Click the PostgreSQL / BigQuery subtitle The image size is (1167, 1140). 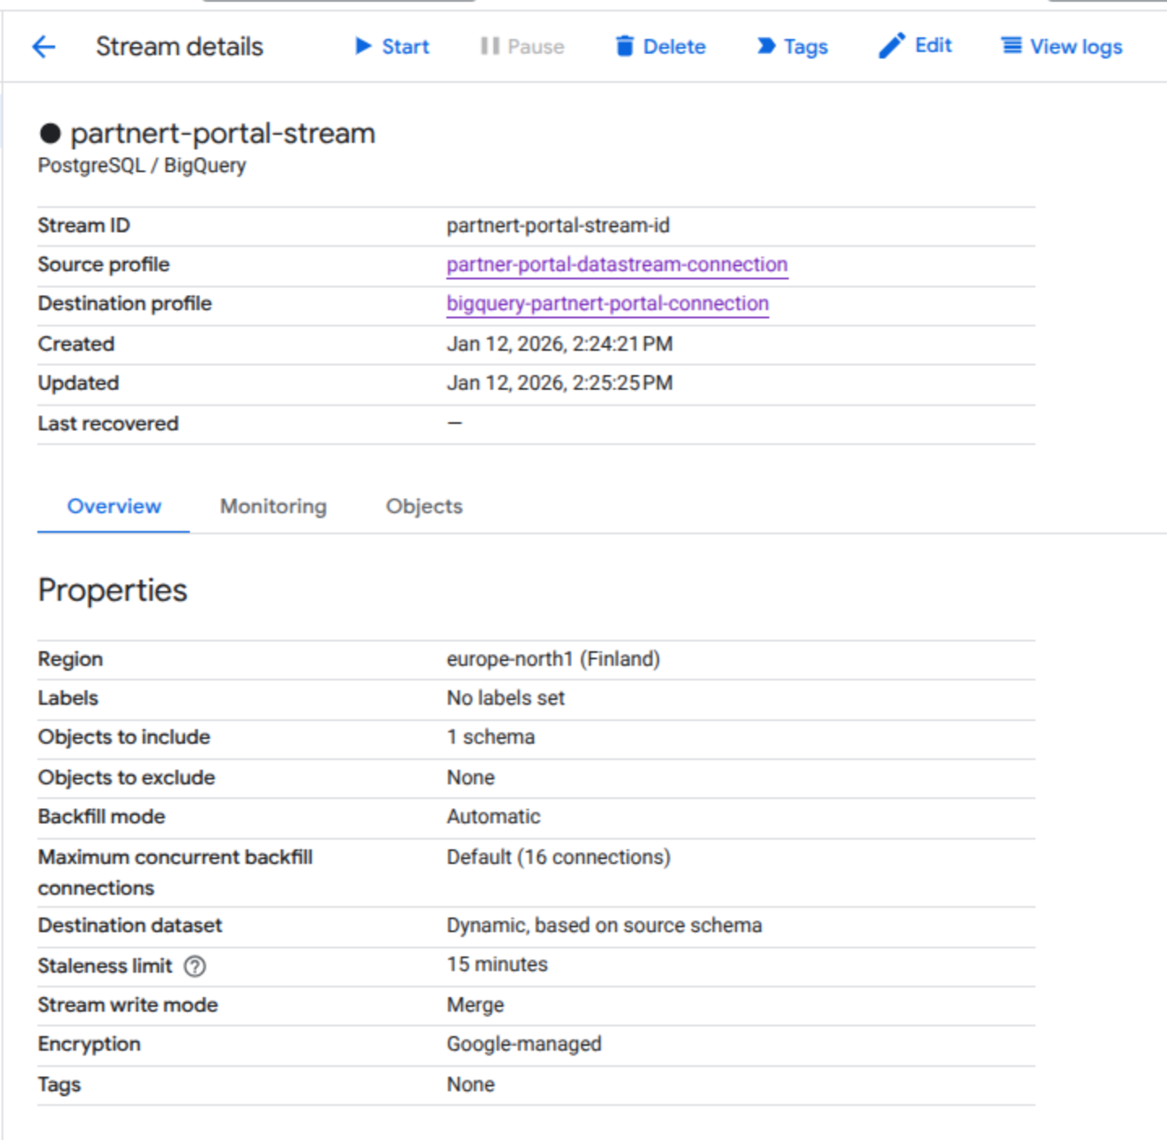(142, 166)
